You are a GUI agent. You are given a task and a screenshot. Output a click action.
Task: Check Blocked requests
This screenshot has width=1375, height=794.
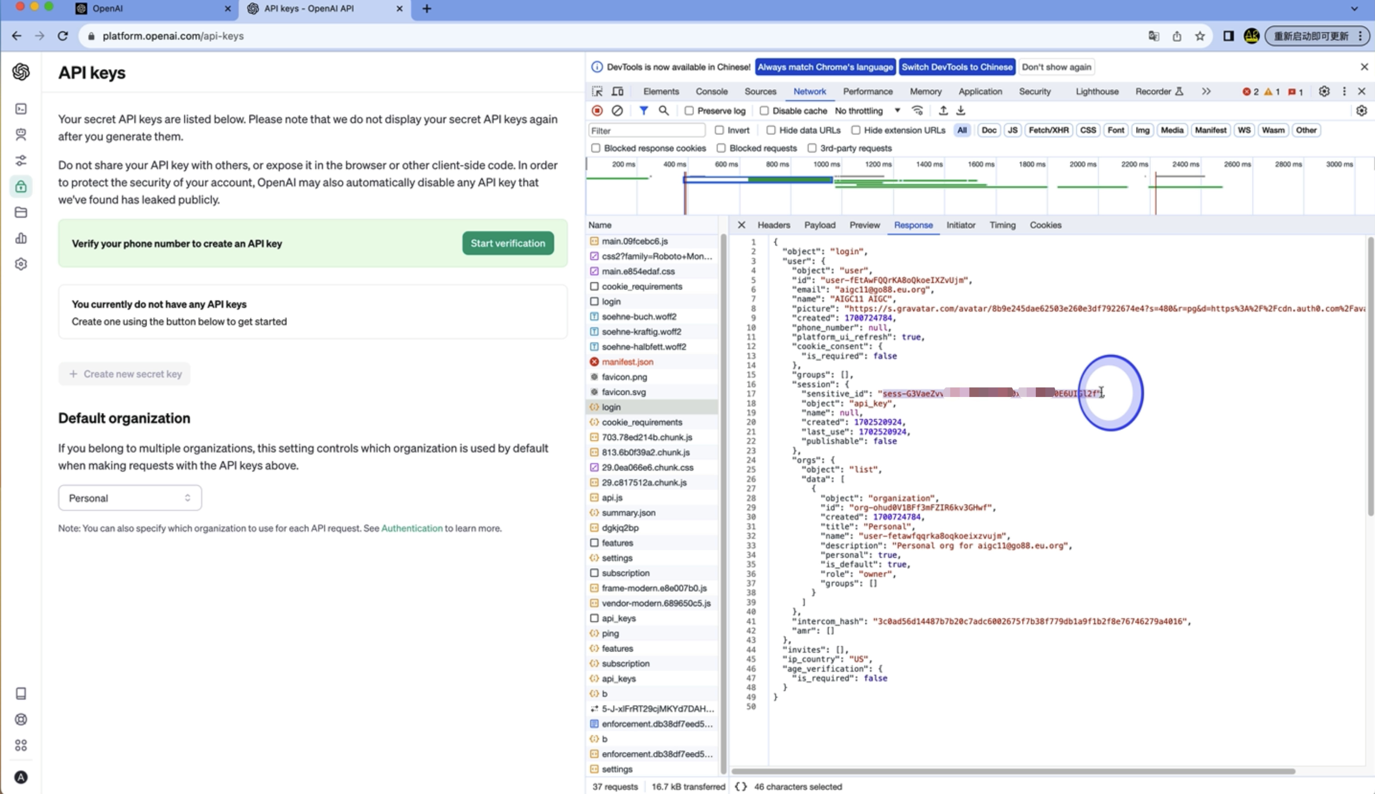pos(721,148)
